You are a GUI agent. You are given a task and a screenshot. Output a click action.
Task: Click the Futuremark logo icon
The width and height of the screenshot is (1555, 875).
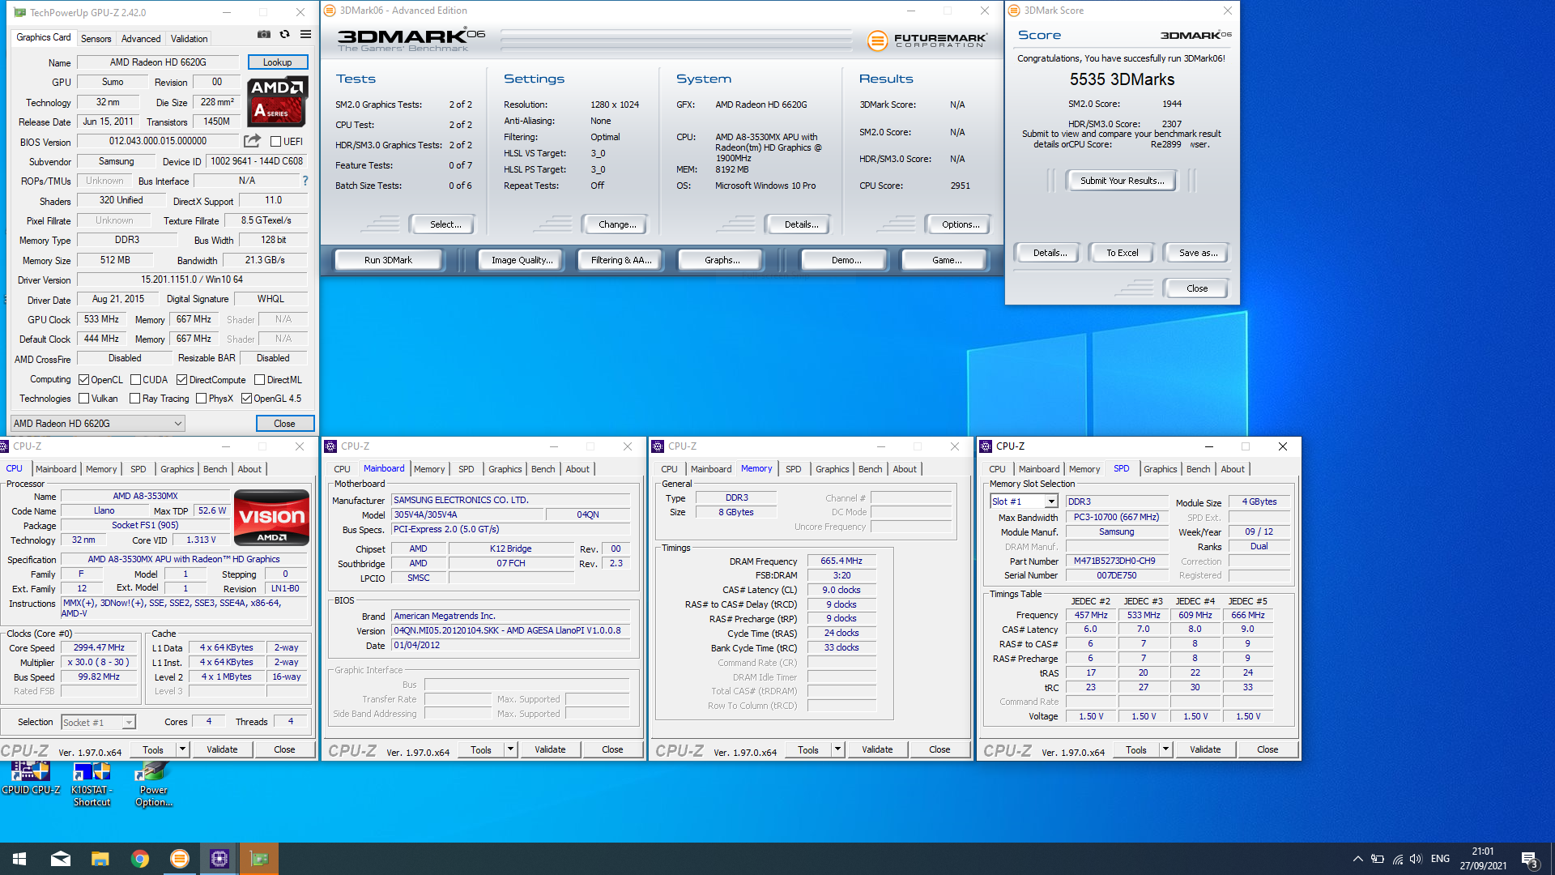(877, 41)
